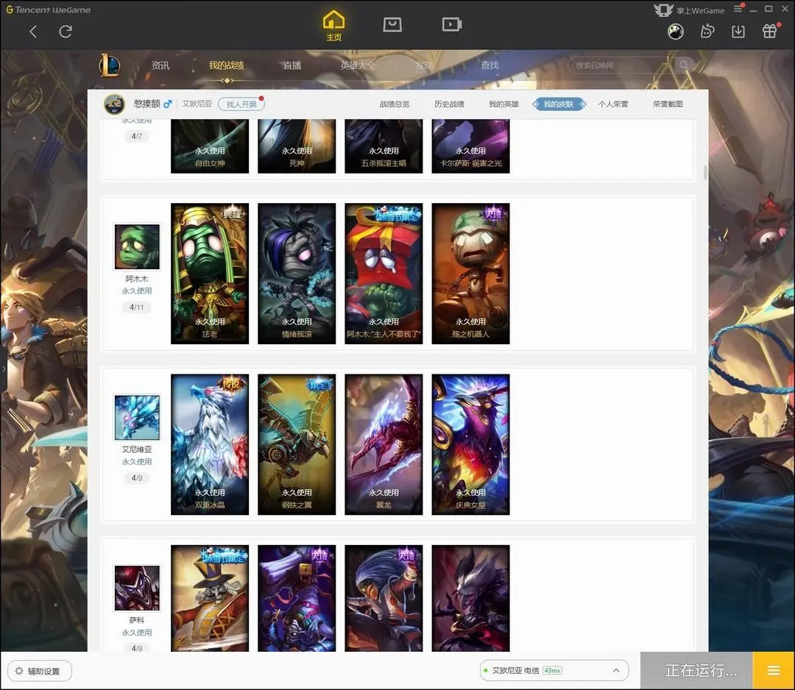Click the 找人开黑 button
This screenshot has width=795, height=690.
pos(241,104)
